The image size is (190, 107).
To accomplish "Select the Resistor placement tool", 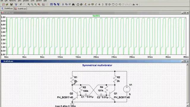I will 96,4.
